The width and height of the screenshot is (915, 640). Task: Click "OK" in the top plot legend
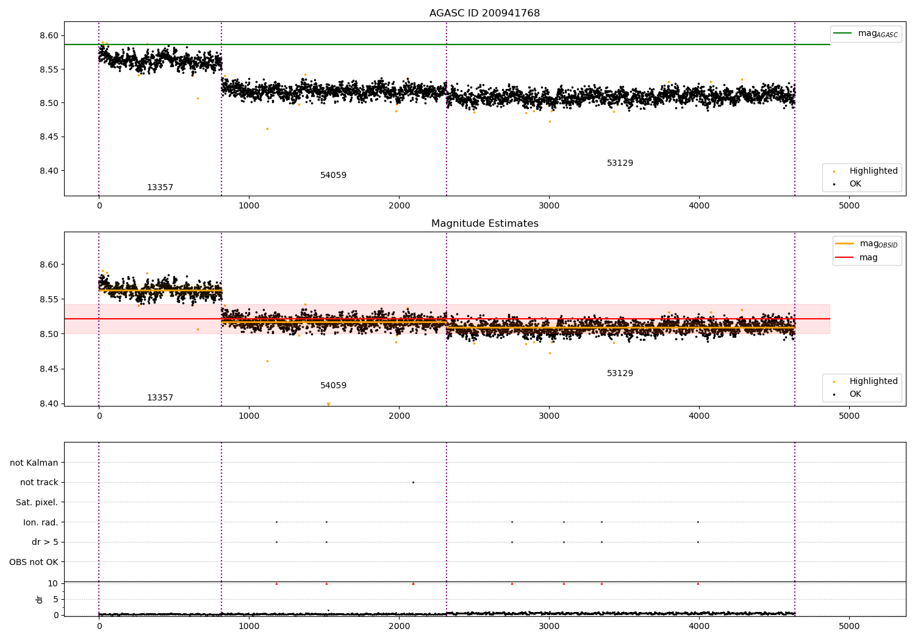(855, 184)
